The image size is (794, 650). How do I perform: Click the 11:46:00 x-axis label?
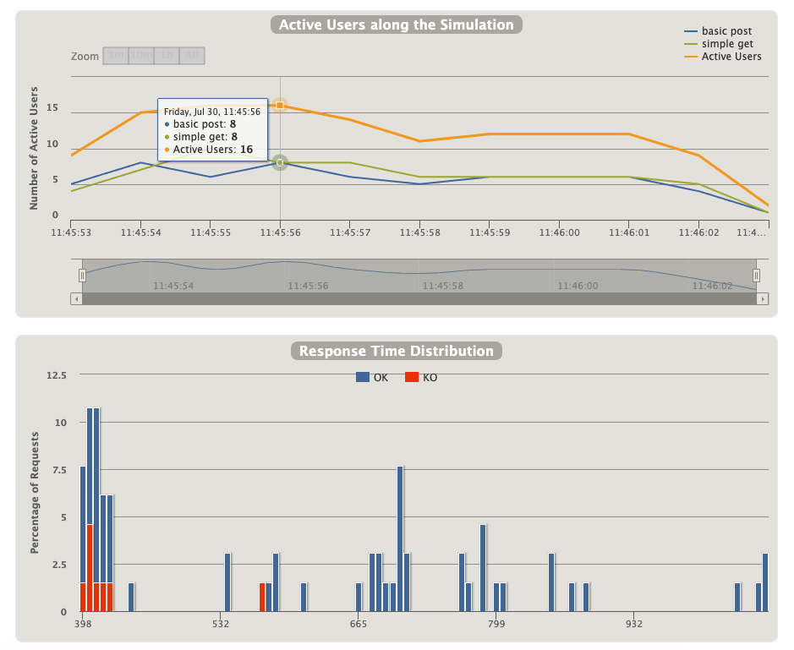(559, 232)
